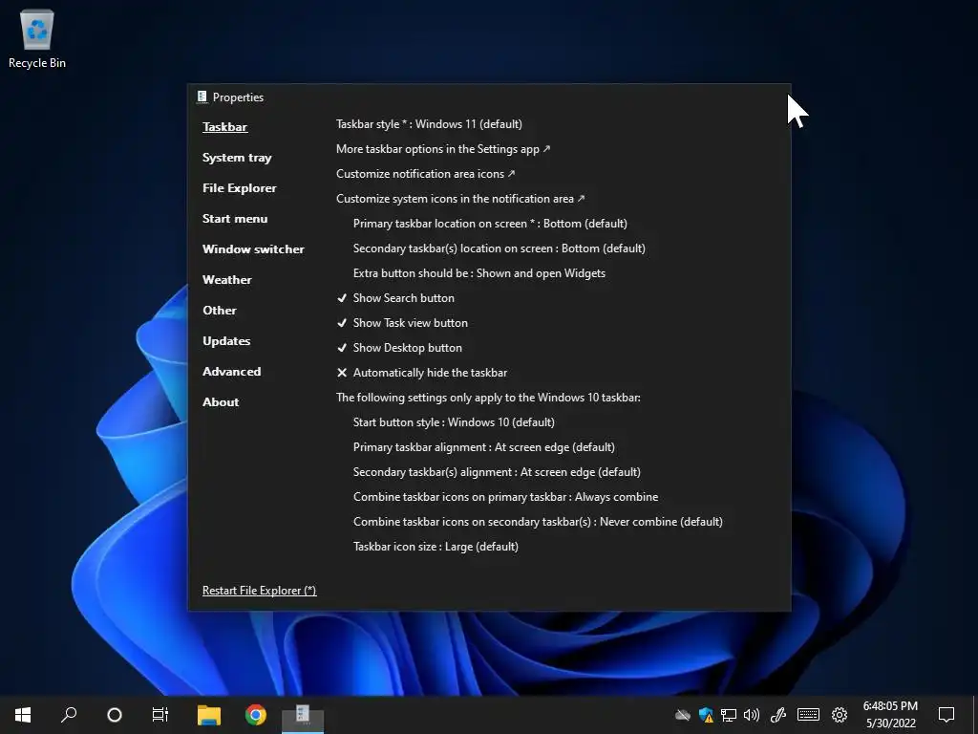Change the Extra button should be setting

[479, 273]
